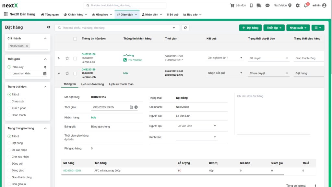Image resolution: width=332 pixels, height=187 pixels.
Task: Collapse the Đặt hàng filter sidebar
Action: click(49, 27)
